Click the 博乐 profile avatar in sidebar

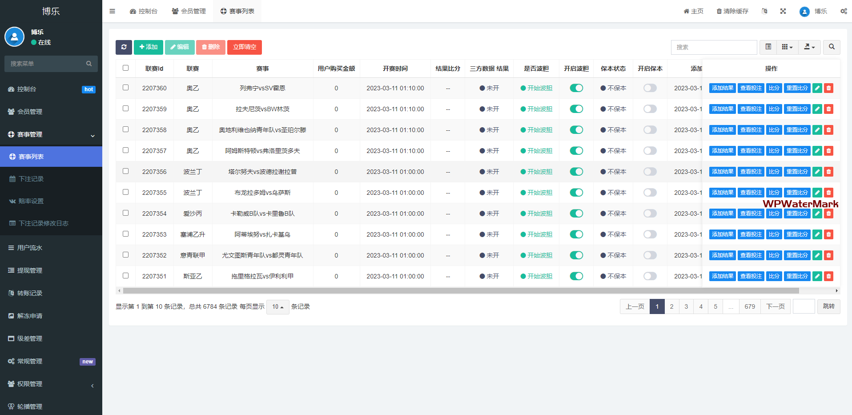pos(14,37)
